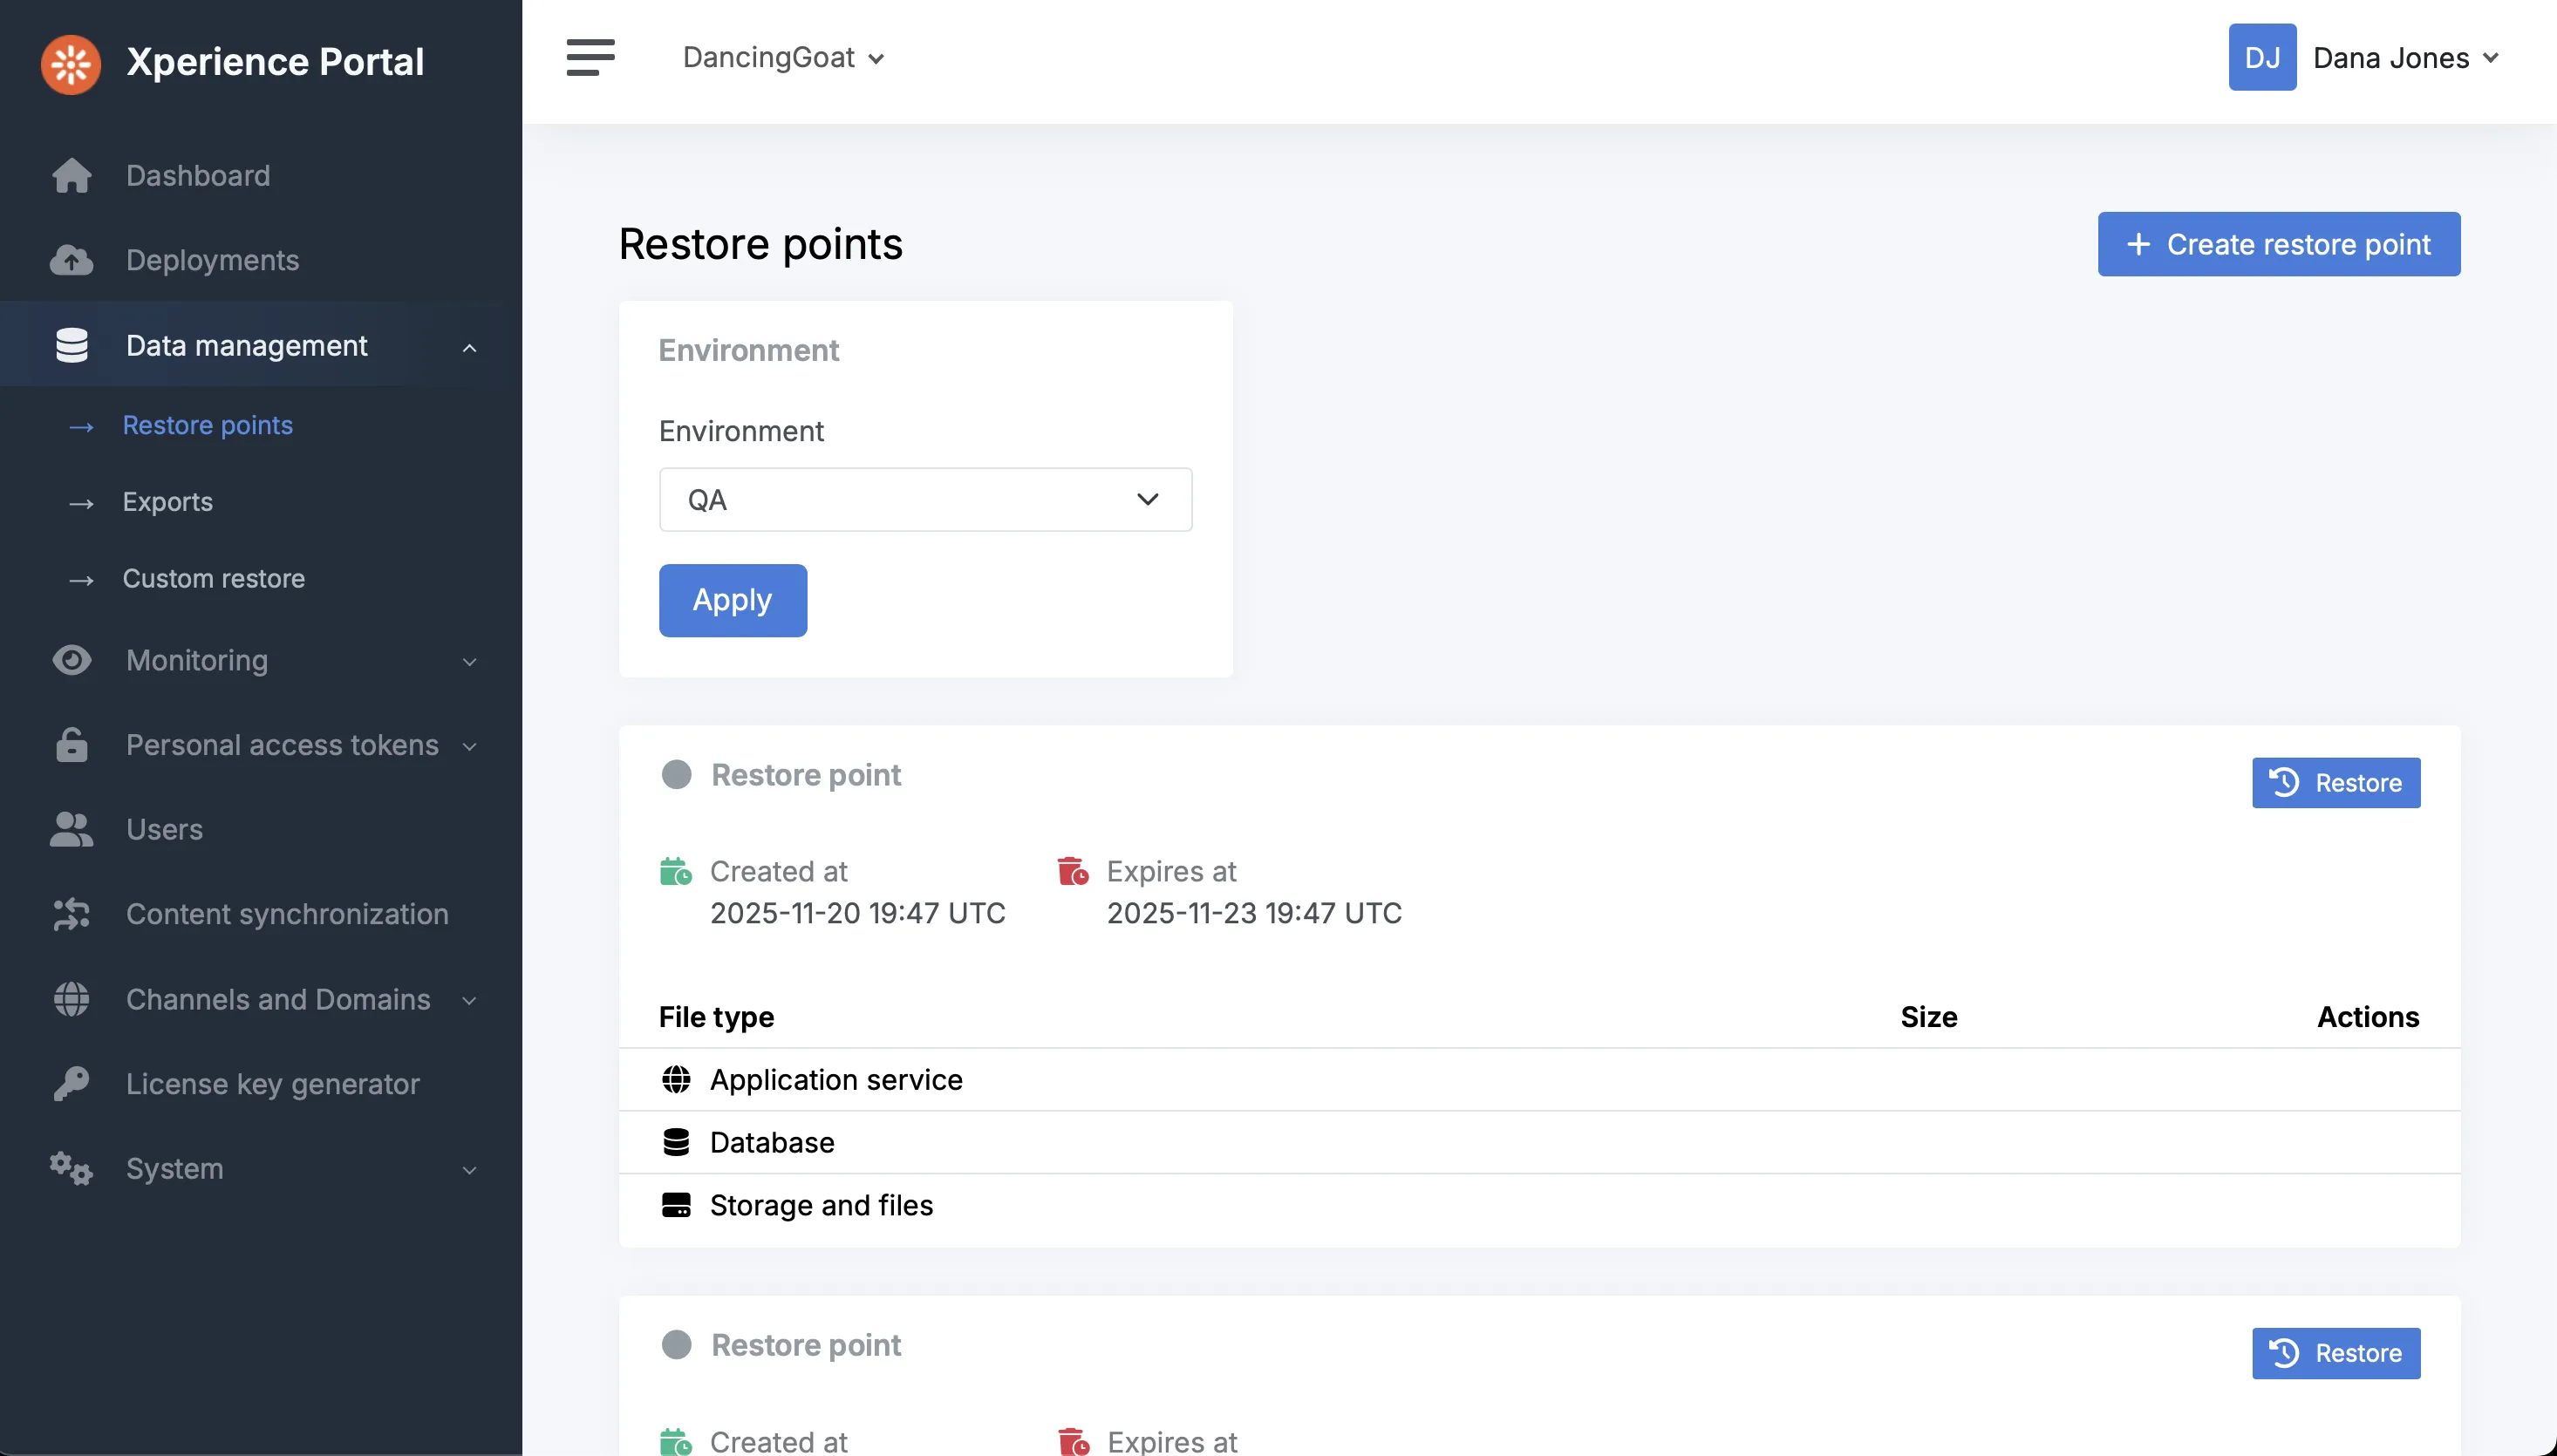The image size is (2557, 1456).
Task: Click Restore for the 2025-11-20 restore point
Action: click(2335, 783)
